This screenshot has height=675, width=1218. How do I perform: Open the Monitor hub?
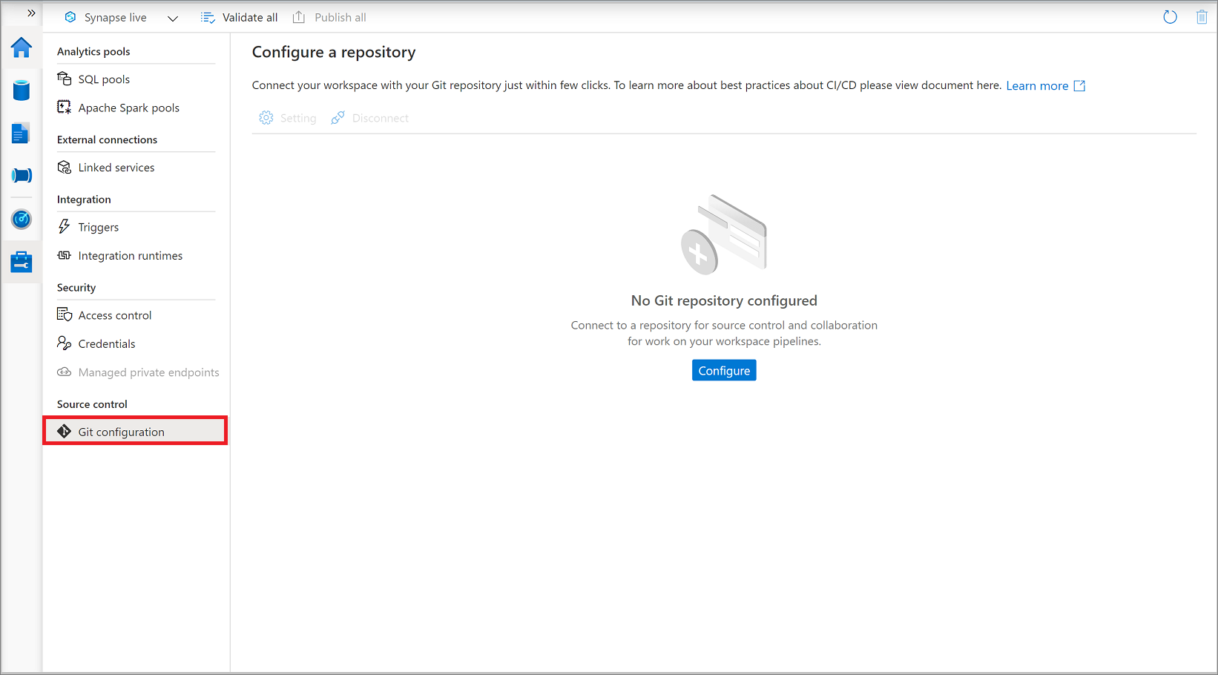coord(22,219)
